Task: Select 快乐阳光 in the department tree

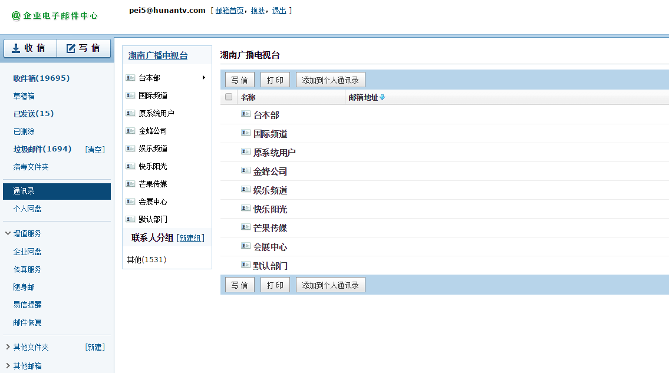Action: [153, 166]
